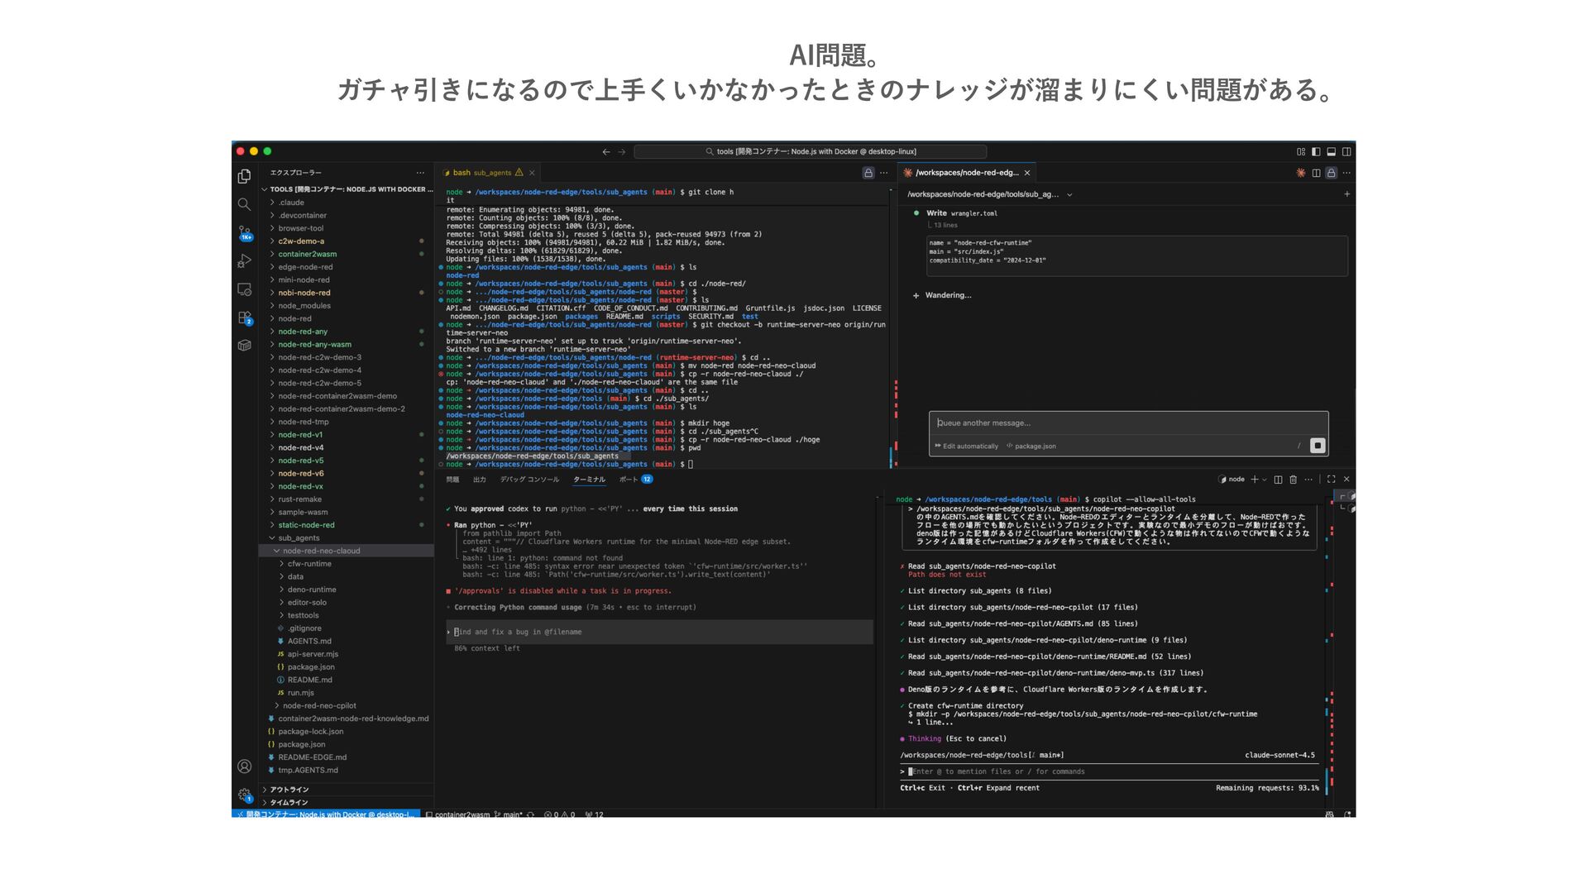Toggle the primary sidebar layout button
Viewport: 1588px width, 893px height.
click(x=1316, y=151)
